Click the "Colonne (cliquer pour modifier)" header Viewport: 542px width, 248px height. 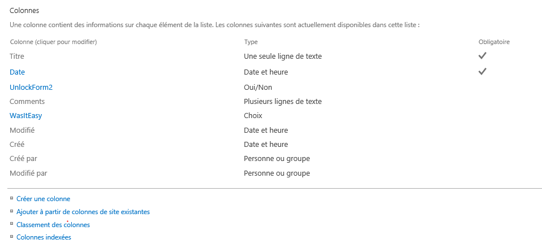54,42
